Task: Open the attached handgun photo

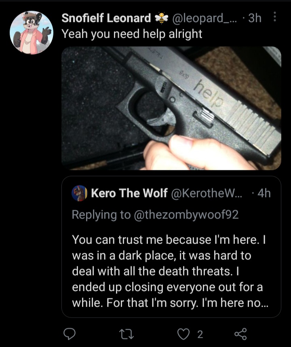Action: point(171,108)
